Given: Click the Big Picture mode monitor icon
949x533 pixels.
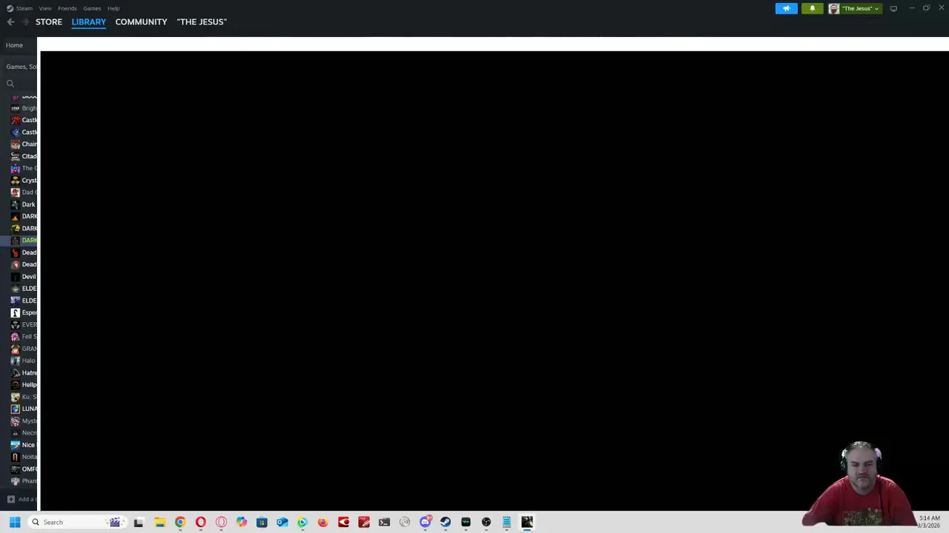Looking at the screenshot, I should coord(893,8).
